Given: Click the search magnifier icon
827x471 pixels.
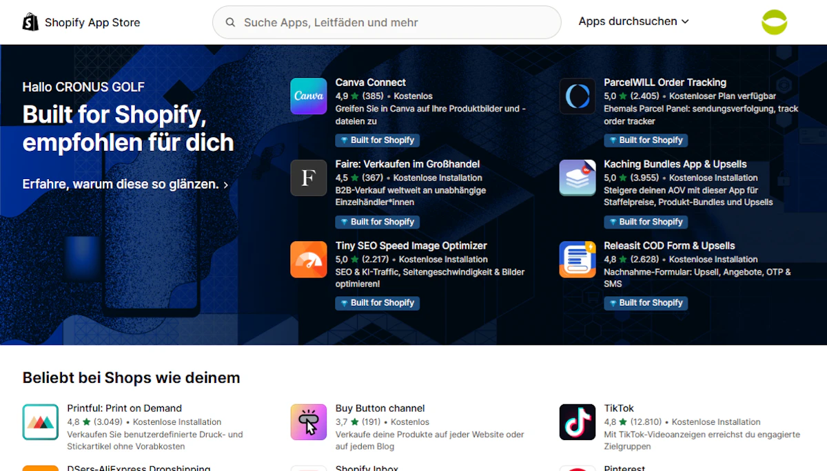Looking at the screenshot, I should point(230,23).
